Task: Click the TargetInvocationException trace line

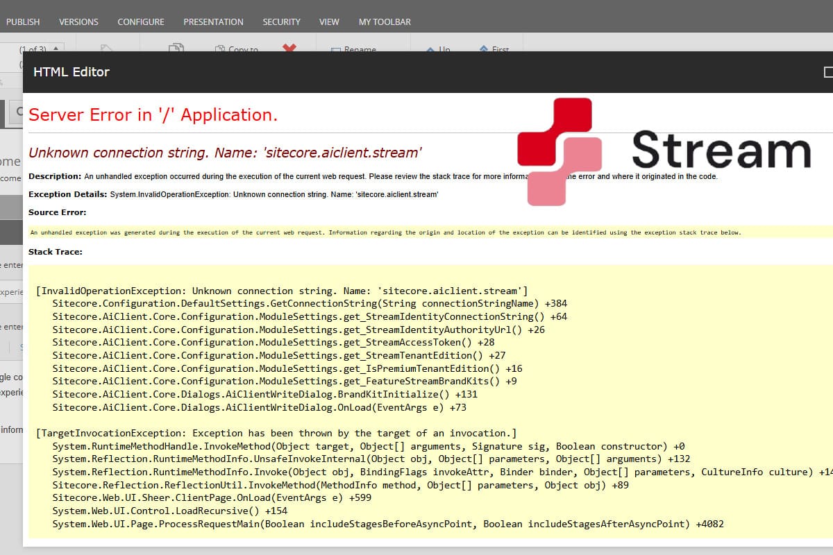Action: pyautogui.click(x=276, y=433)
